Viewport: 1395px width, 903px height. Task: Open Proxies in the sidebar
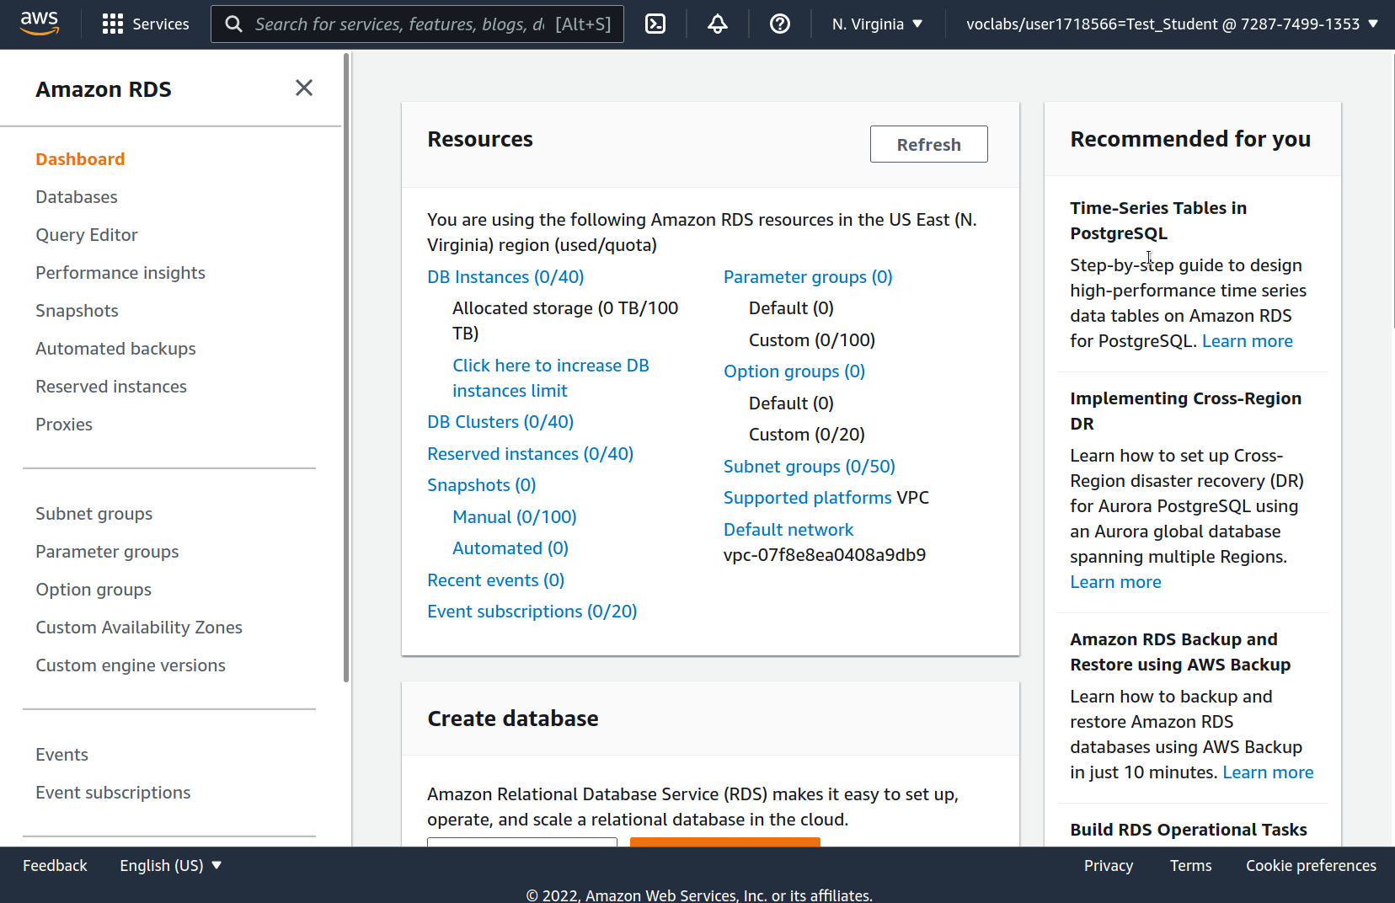coord(64,425)
